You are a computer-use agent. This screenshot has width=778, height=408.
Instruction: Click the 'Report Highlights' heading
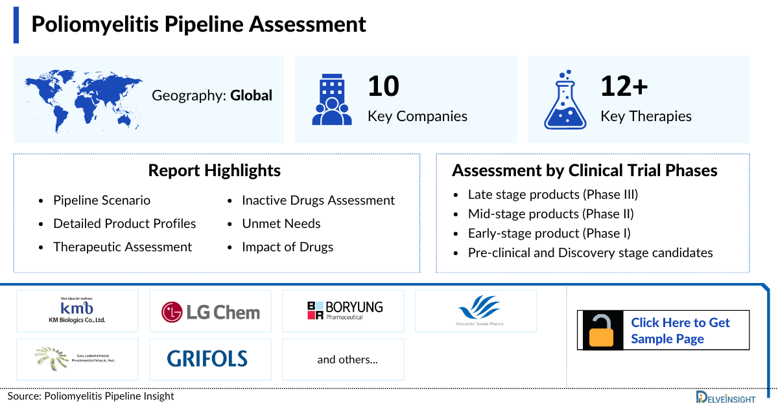[x=215, y=170]
